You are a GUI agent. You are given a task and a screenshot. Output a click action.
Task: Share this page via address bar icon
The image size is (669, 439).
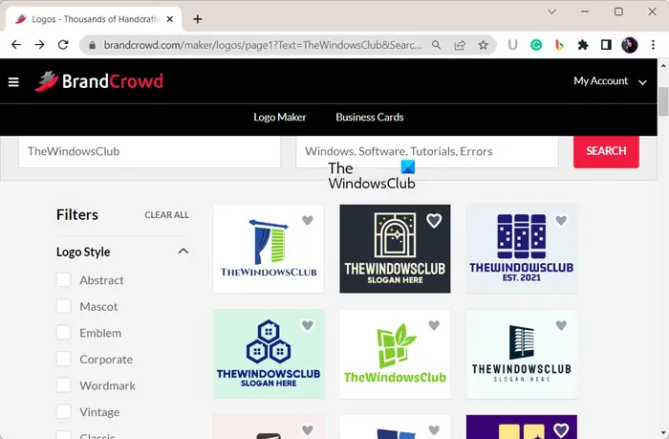tap(460, 45)
